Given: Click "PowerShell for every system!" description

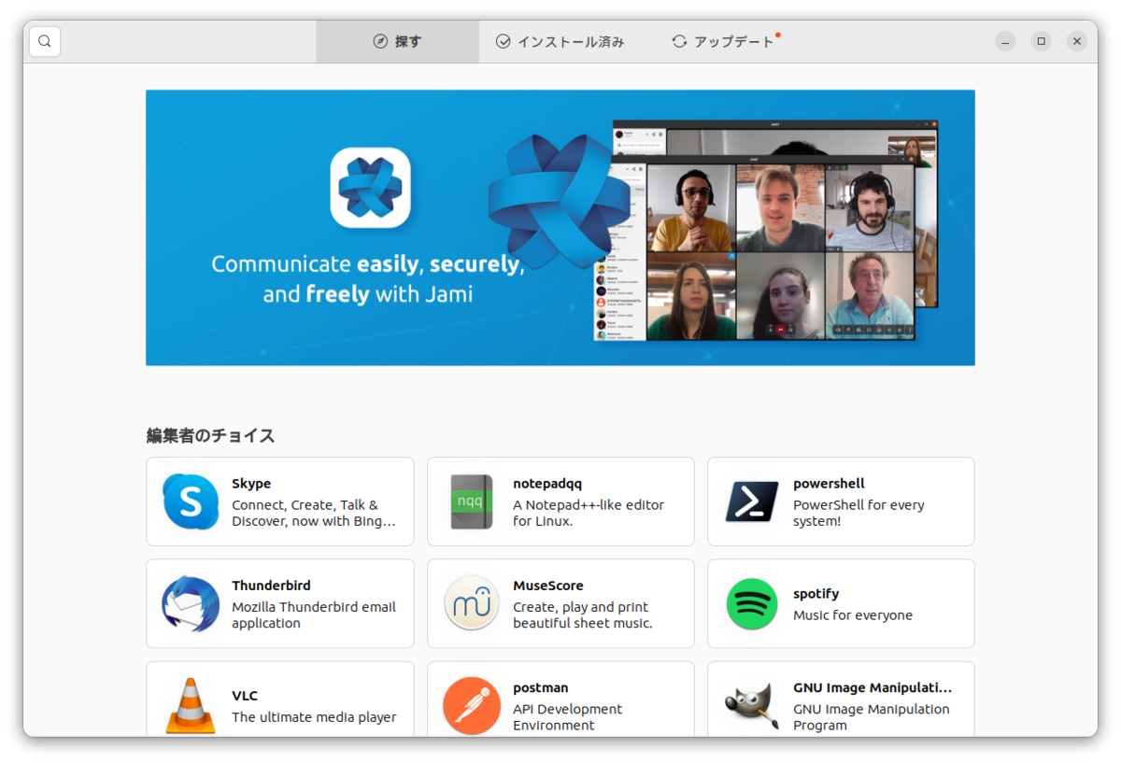Looking at the screenshot, I should pos(858,513).
